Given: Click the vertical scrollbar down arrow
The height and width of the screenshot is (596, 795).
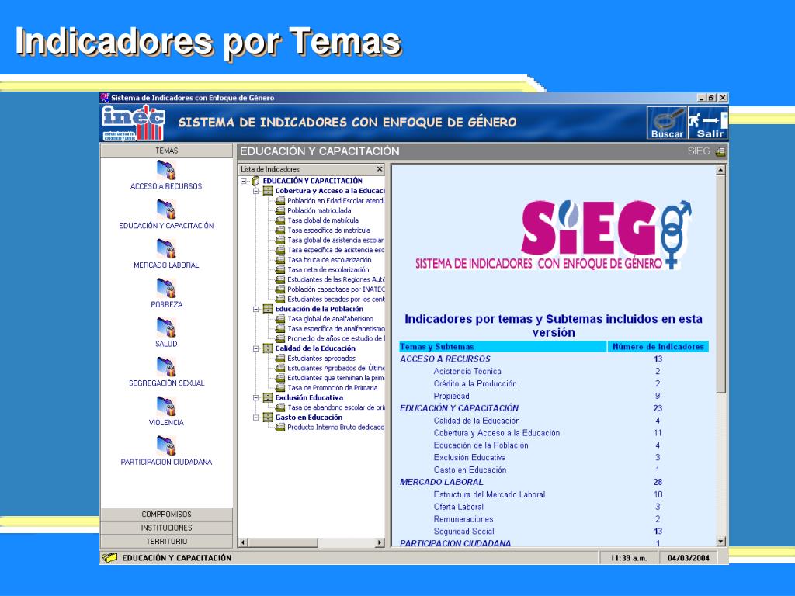Looking at the screenshot, I should point(721,541).
